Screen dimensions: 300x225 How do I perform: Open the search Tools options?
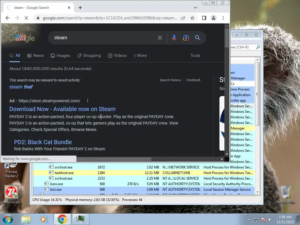pos(195,55)
